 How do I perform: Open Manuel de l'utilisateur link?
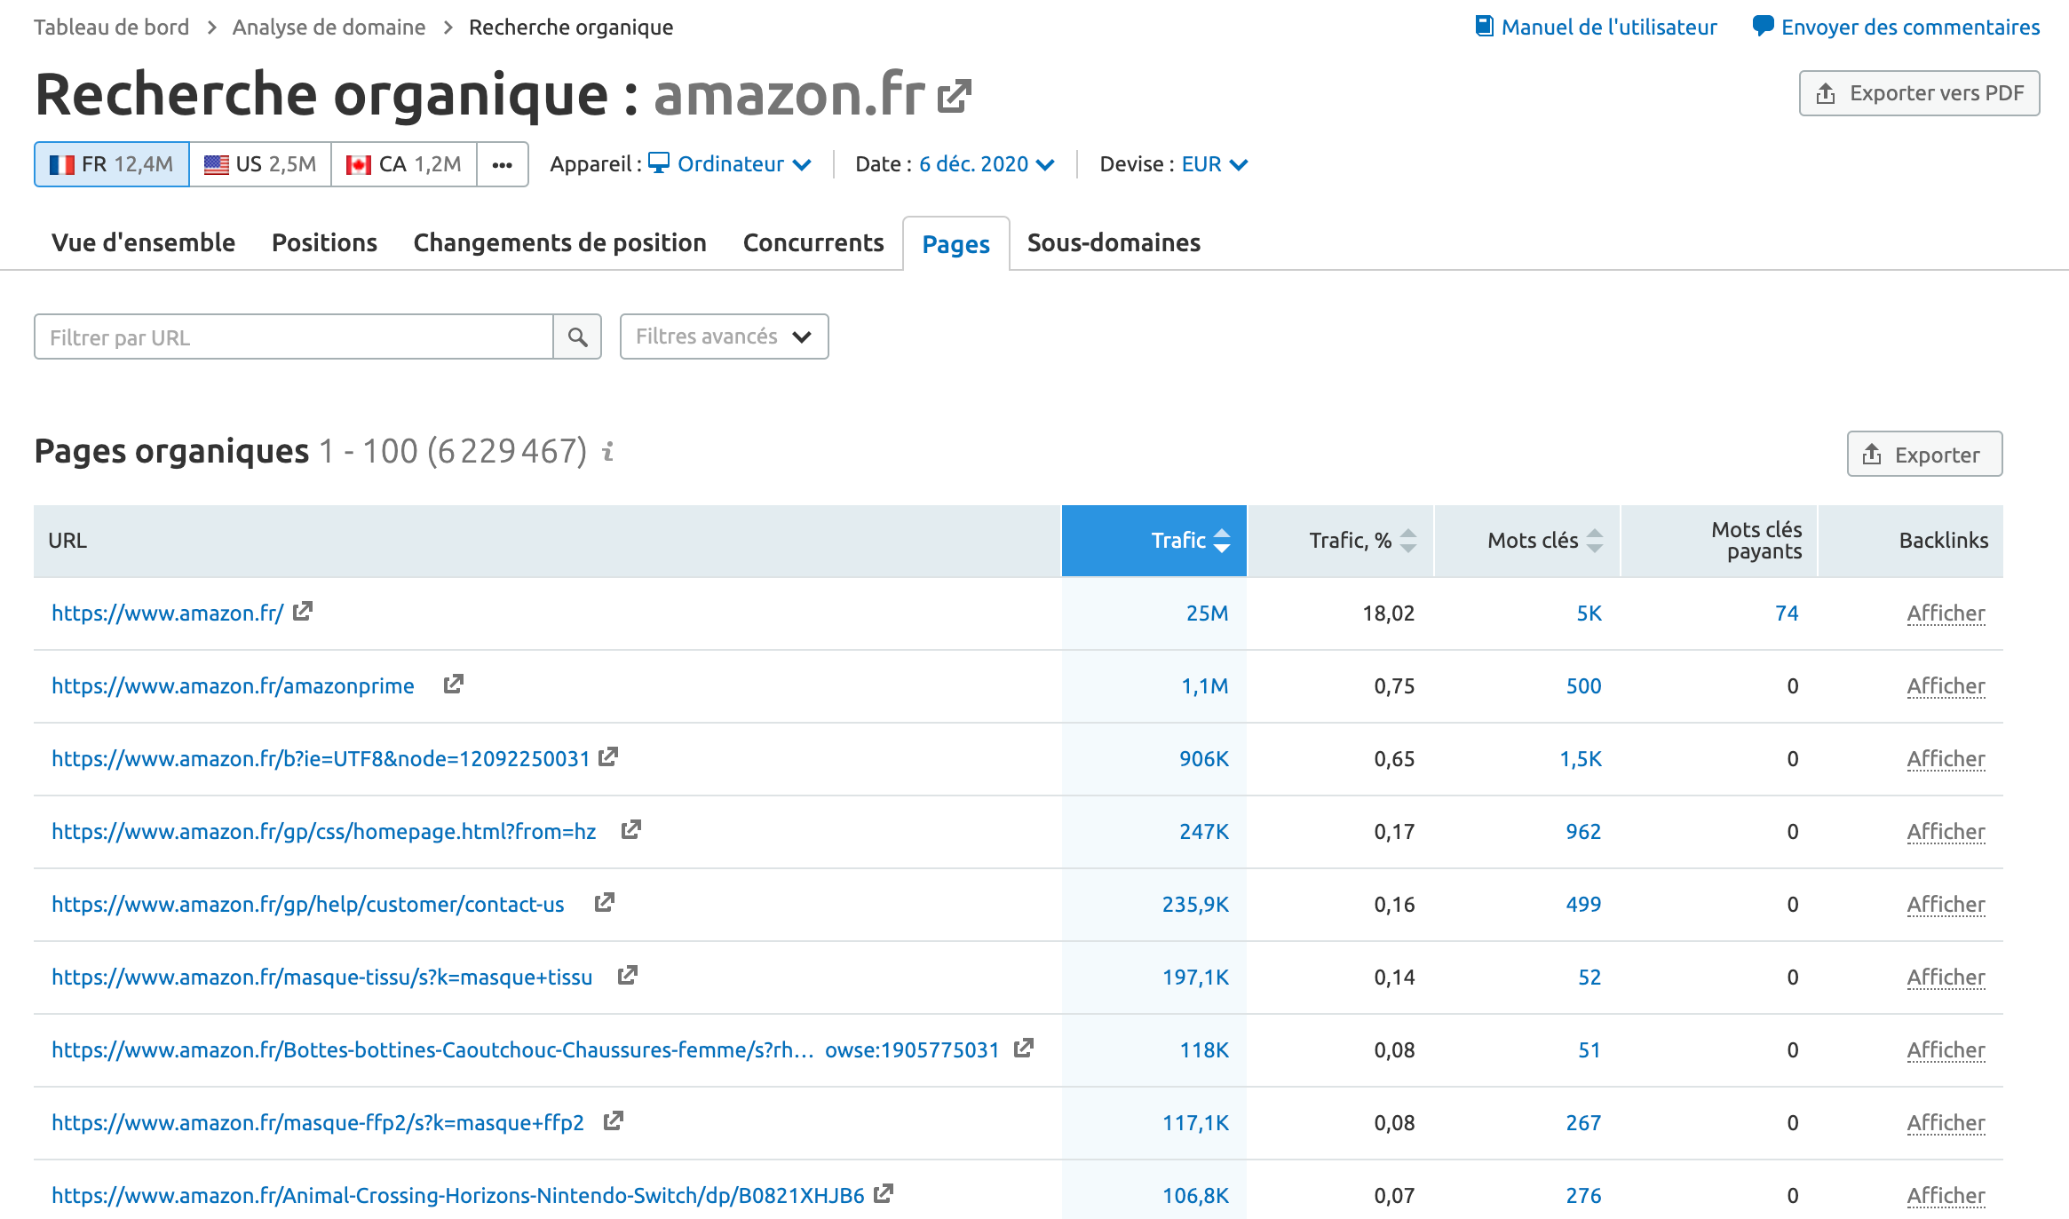point(1609,27)
